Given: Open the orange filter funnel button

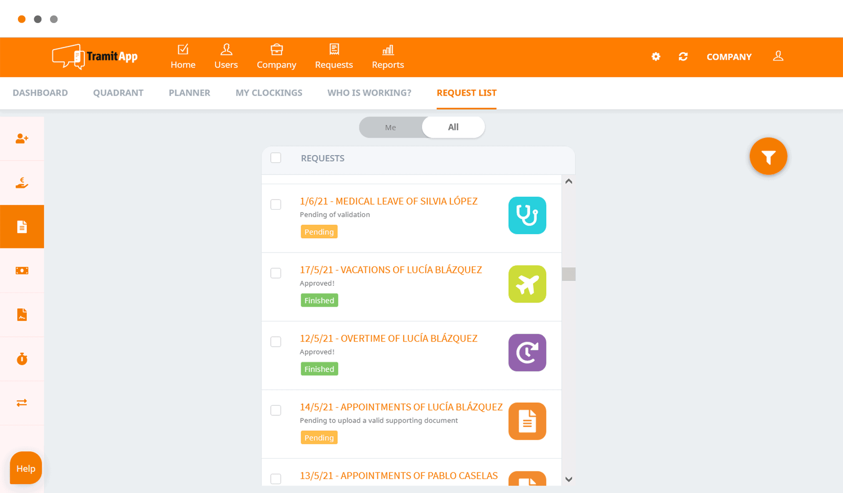Looking at the screenshot, I should (768, 156).
